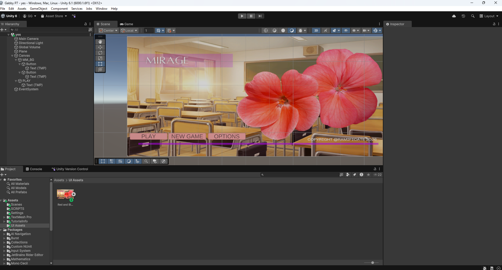This screenshot has height=270, width=502.
Task: Open Hierarchy panel more options menu
Action: (x=90, y=24)
